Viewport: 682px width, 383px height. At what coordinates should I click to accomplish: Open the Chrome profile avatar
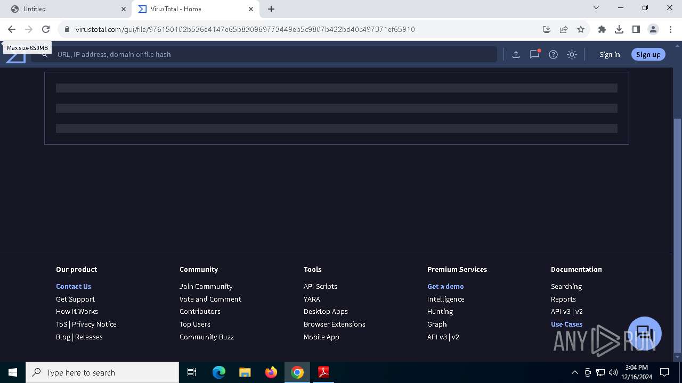point(653,29)
